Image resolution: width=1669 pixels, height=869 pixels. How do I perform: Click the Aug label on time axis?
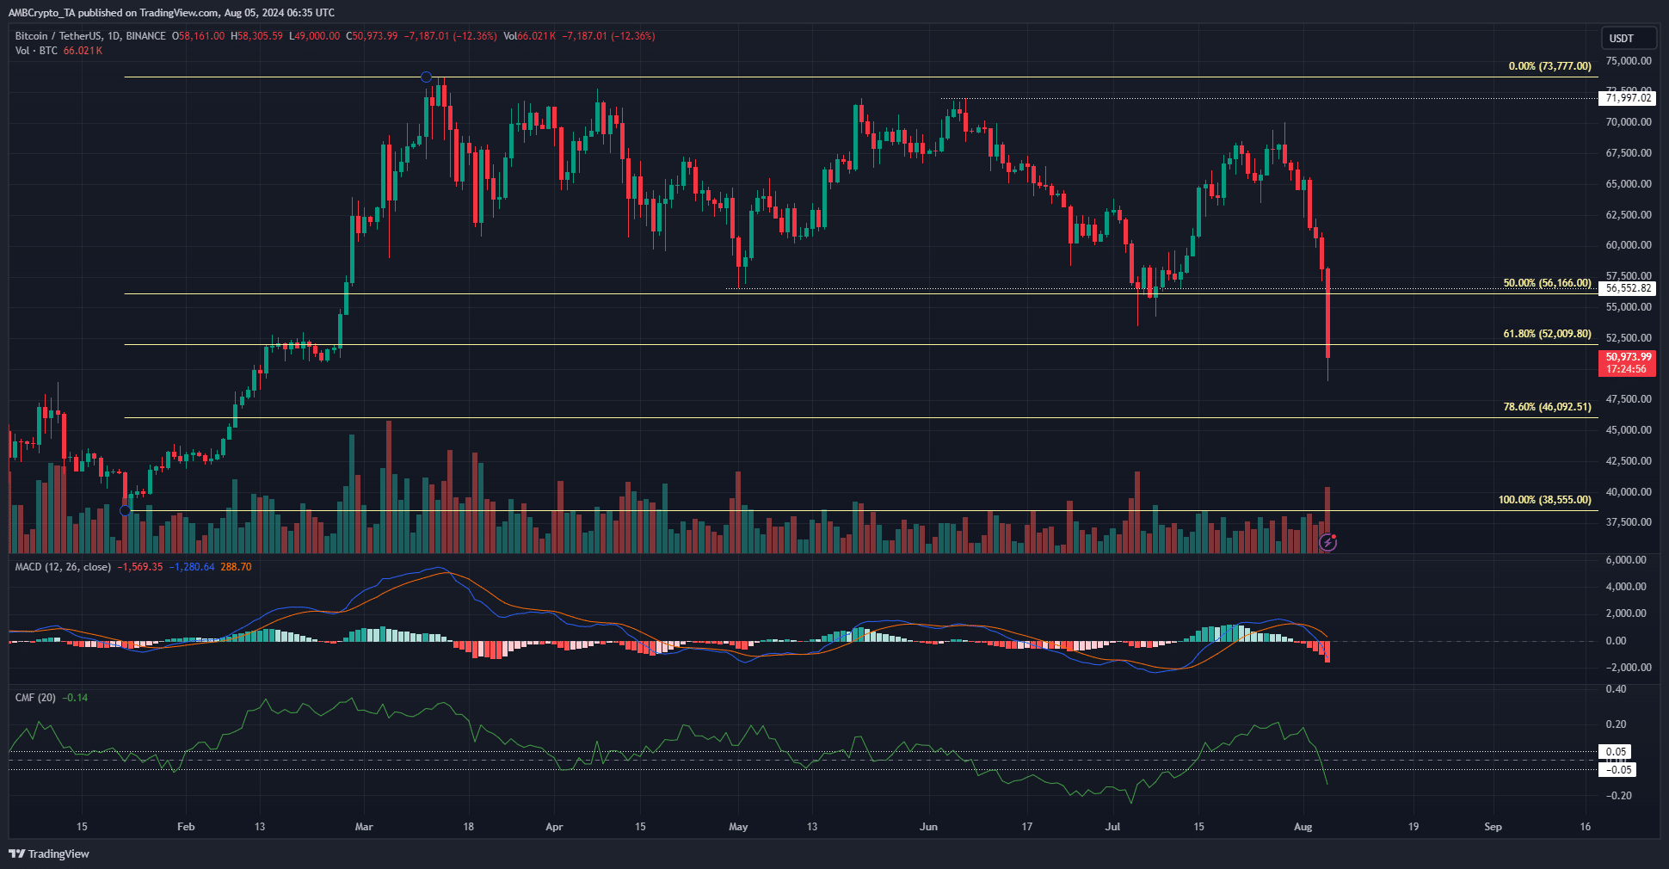[x=1303, y=827]
